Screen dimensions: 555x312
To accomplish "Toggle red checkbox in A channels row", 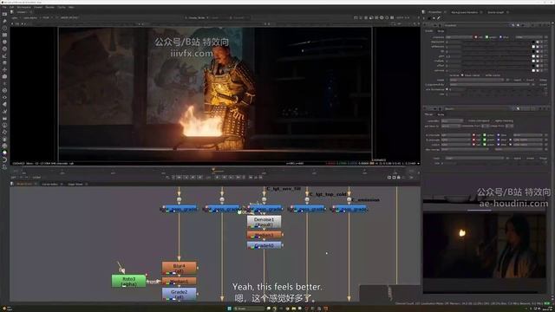I will (x=473, y=135).
